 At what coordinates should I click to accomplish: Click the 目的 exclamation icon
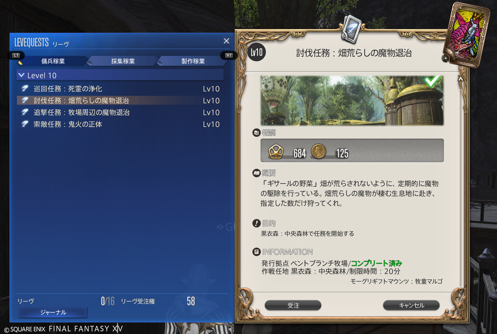tap(256, 223)
